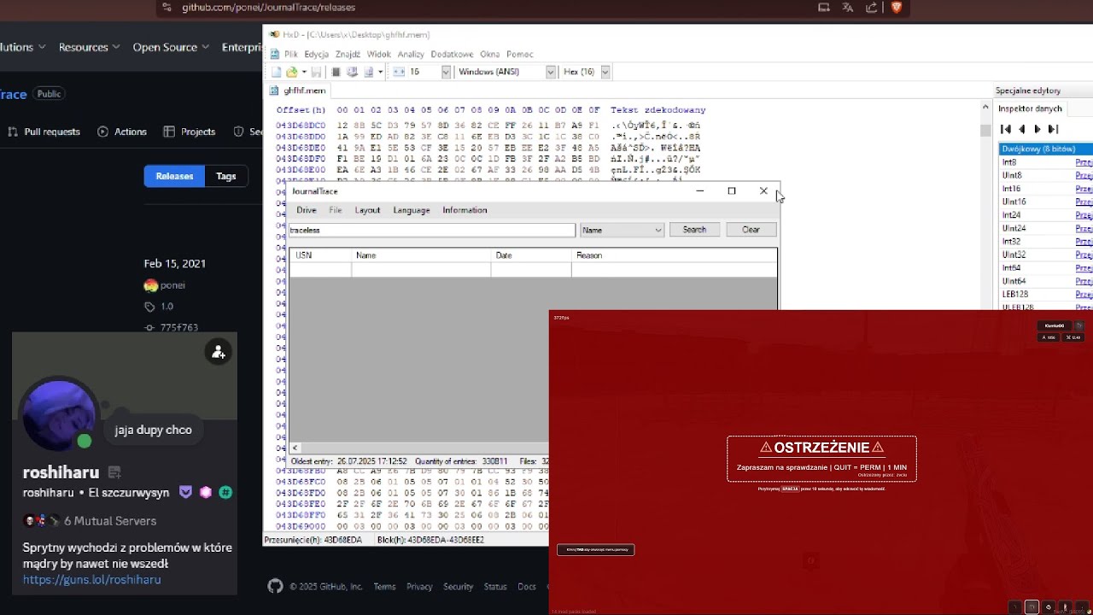Click the roshiharu profile avatar
The width and height of the screenshot is (1093, 615).
(61, 414)
